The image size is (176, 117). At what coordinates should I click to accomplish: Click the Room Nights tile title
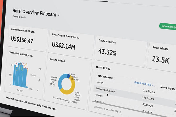point(160,48)
